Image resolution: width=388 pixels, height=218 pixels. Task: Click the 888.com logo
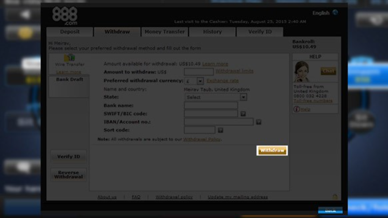[x=65, y=16]
